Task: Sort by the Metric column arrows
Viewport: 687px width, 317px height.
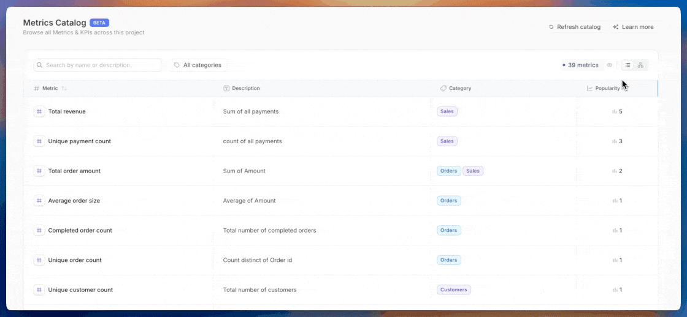Action: point(64,89)
